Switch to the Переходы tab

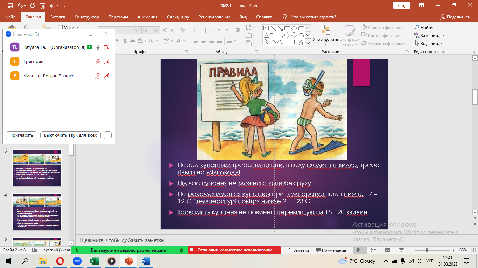point(118,17)
